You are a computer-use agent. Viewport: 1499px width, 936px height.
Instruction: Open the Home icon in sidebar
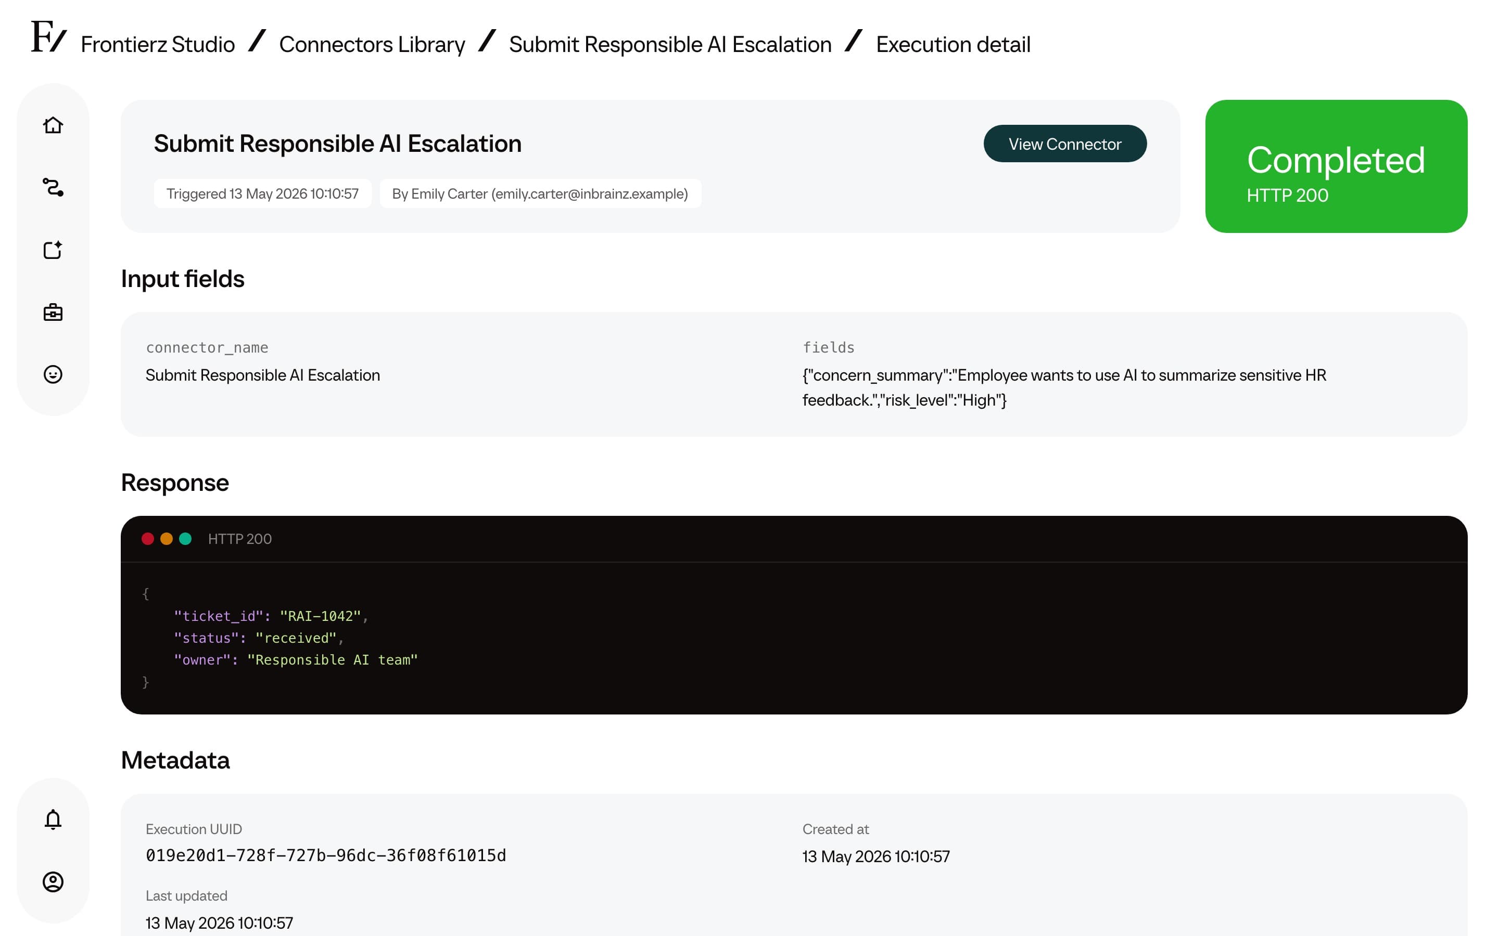53,125
